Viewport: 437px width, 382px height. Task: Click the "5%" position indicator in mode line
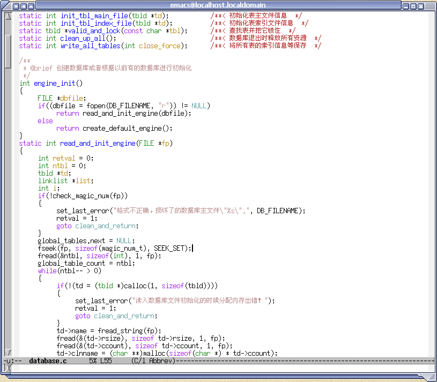click(x=93, y=361)
